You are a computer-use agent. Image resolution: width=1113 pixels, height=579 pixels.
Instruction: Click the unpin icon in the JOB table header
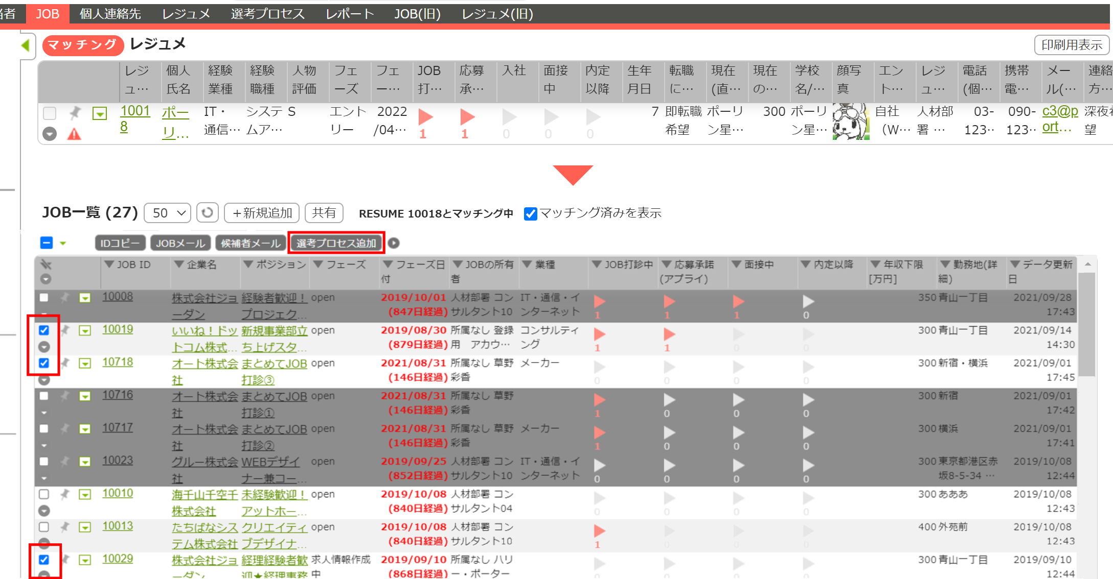click(46, 264)
